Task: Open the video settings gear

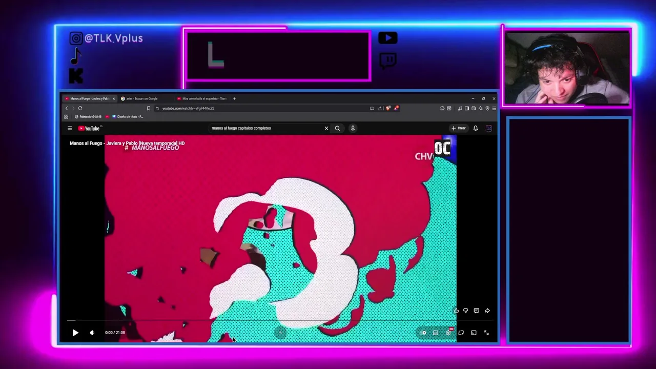Action: coord(448,333)
